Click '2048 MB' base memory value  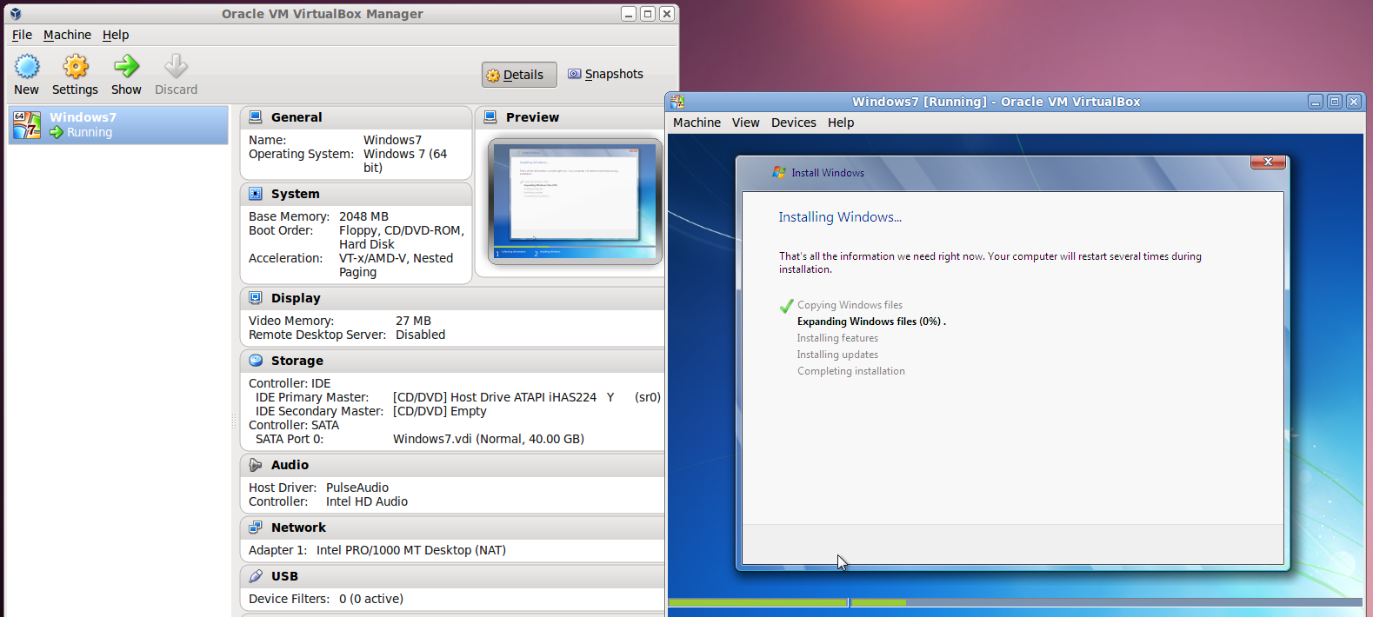coord(363,216)
